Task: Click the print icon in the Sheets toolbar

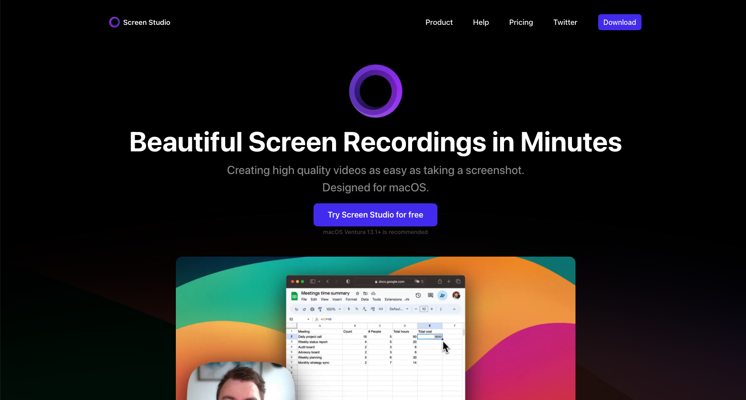Action: point(312,309)
